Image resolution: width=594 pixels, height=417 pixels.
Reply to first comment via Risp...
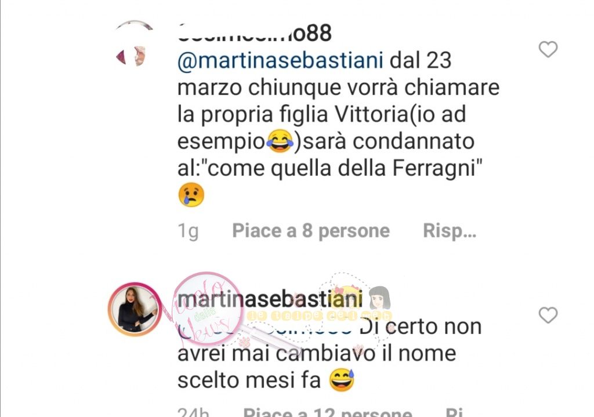450,231
